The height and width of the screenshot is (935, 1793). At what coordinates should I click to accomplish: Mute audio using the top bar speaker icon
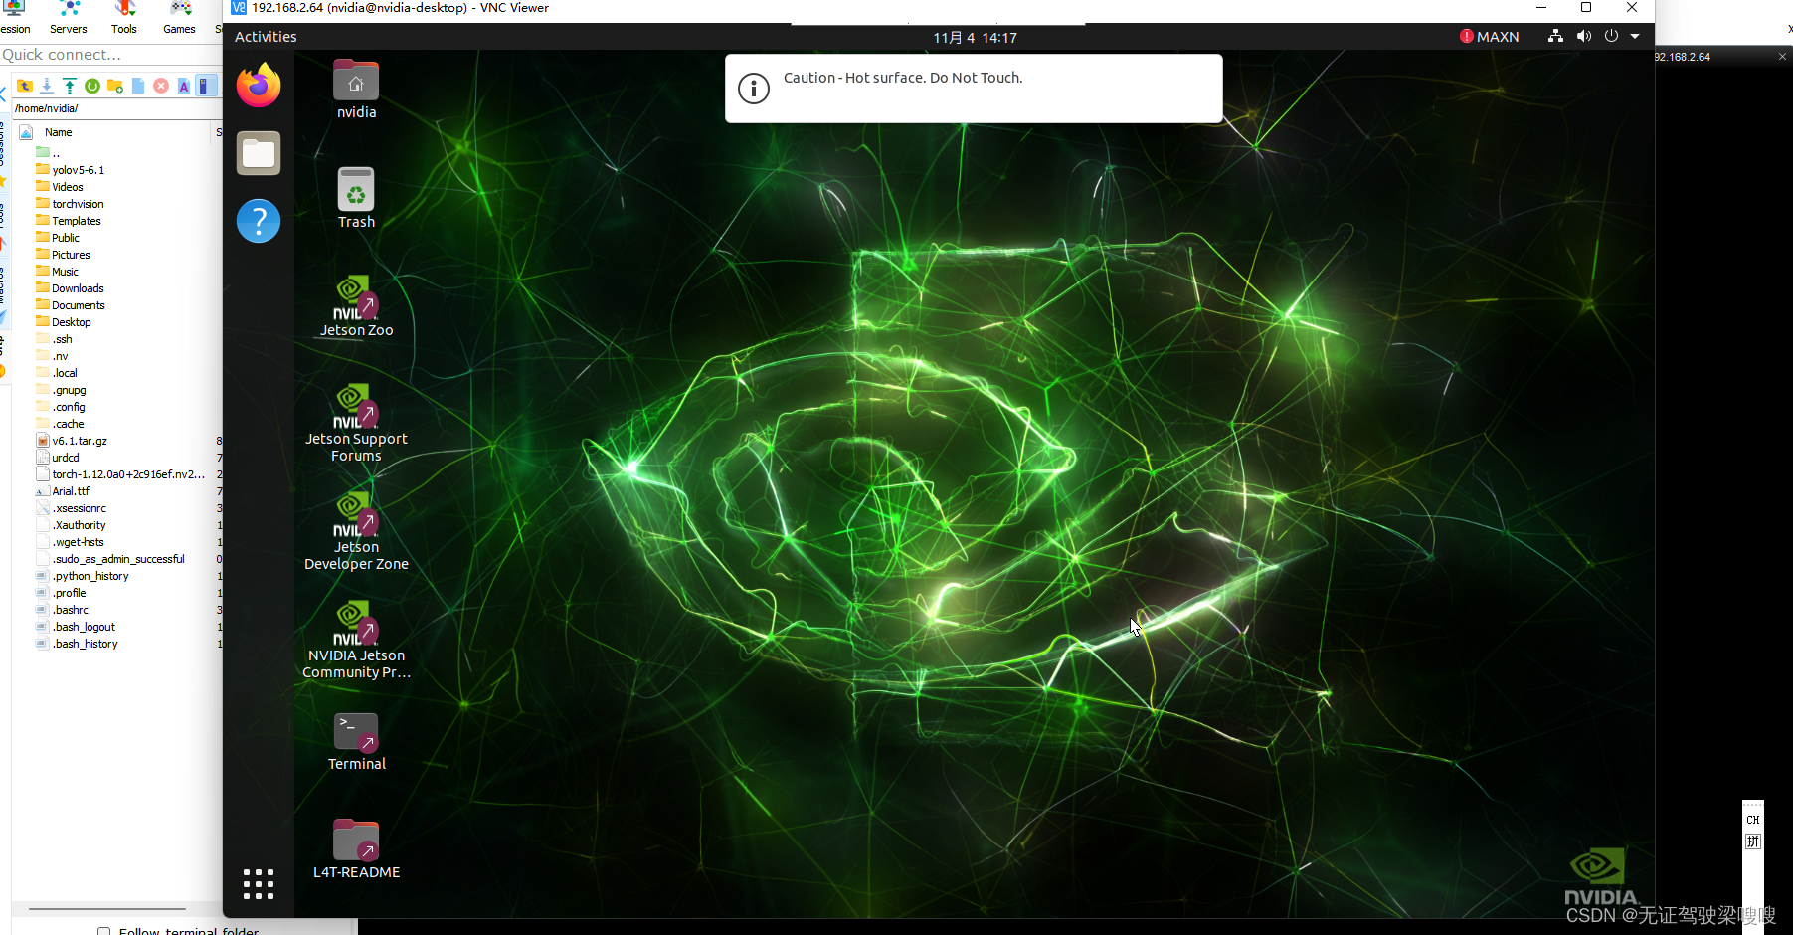point(1583,36)
